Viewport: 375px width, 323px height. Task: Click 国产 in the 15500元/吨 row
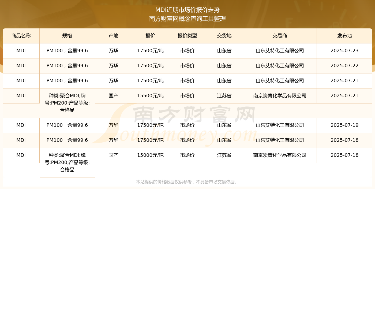[x=114, y=96]
